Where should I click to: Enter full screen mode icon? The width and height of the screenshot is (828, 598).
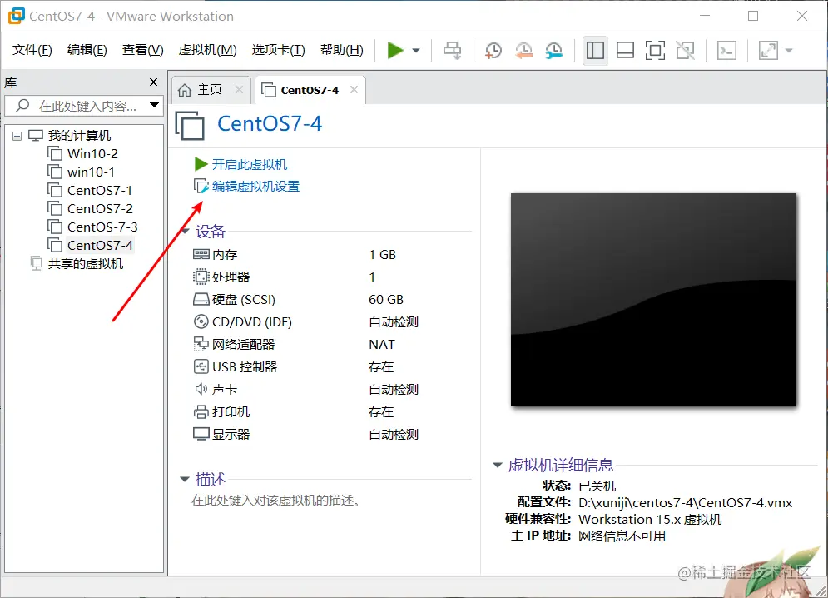[655, 51]
